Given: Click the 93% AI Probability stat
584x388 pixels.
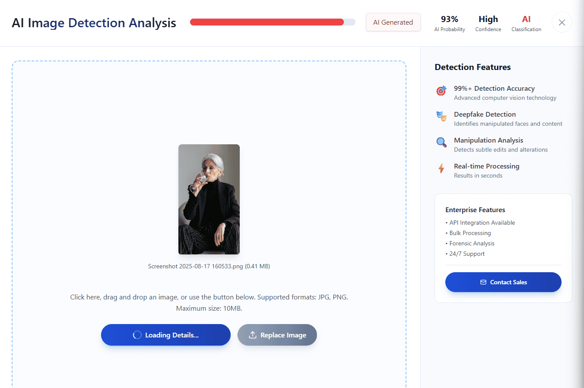Looking at the screenshot, I should click(x=450, y=23).
